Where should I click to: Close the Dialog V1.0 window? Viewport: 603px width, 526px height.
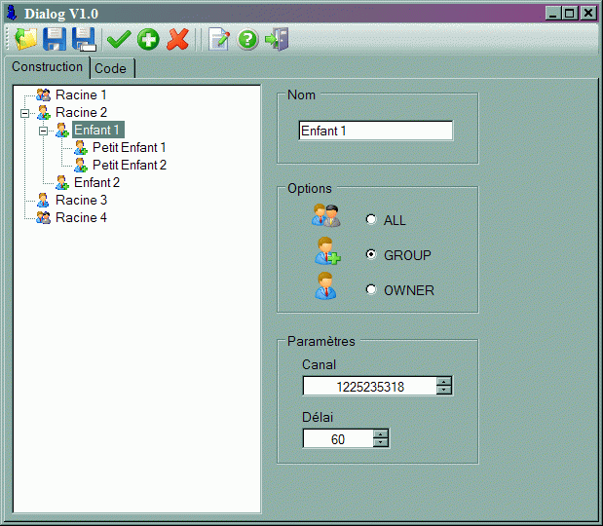[588, 13]
